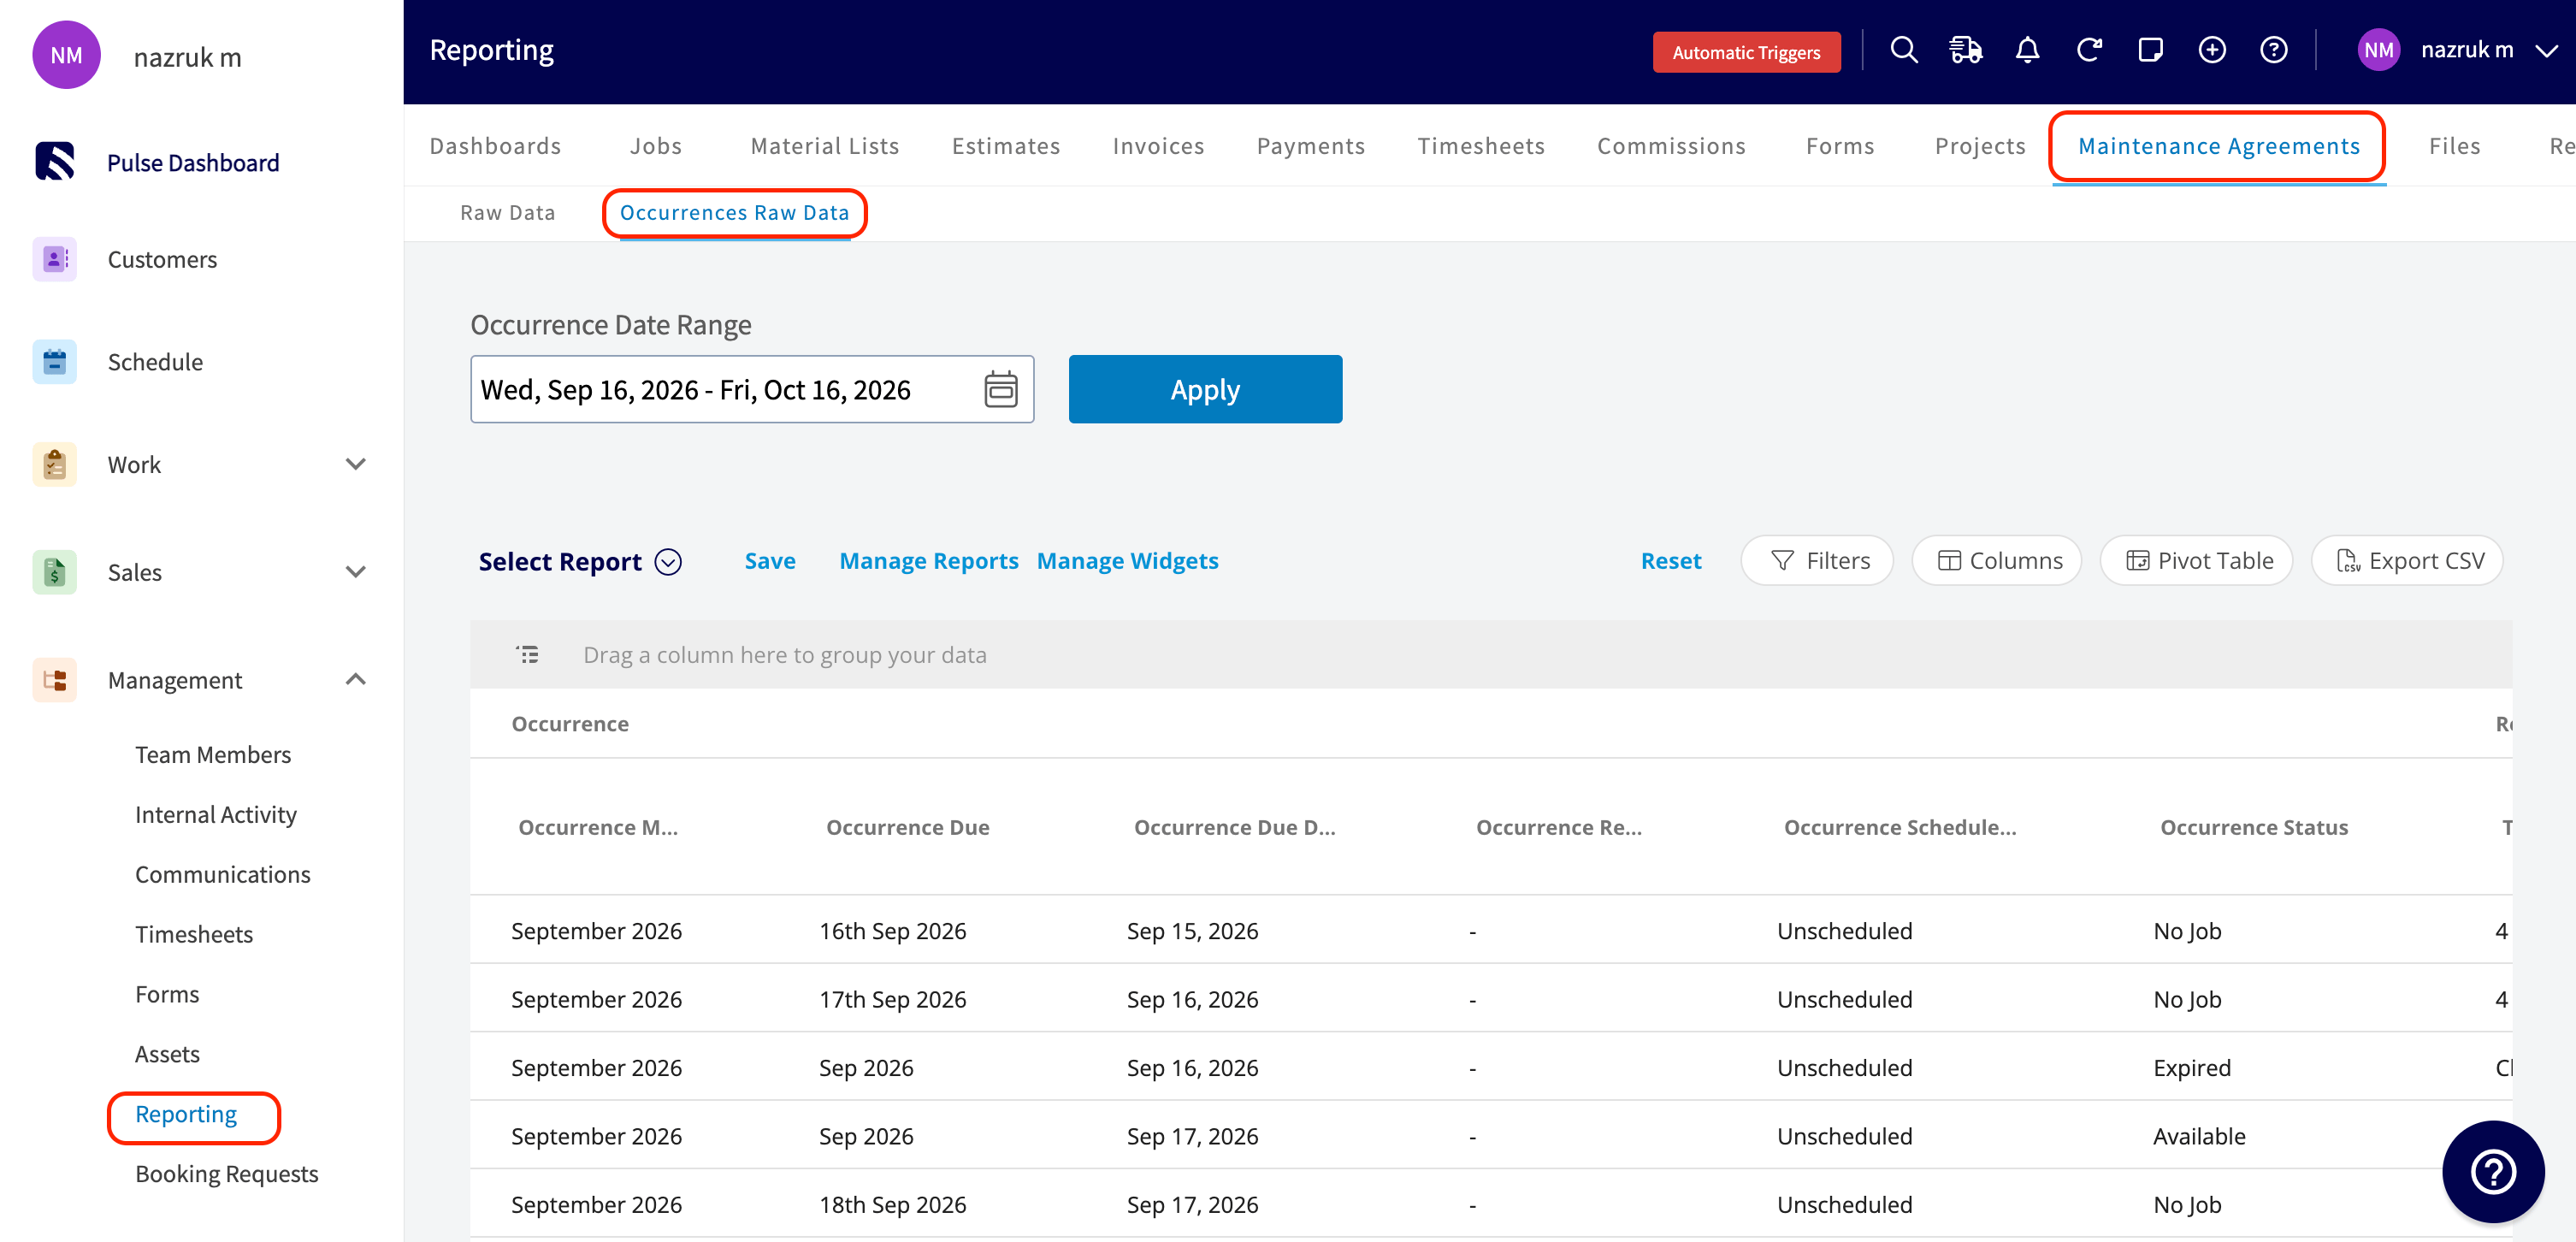Open Booking Requests in sidebar
2576x1242 pixels.
point(227,1174)
